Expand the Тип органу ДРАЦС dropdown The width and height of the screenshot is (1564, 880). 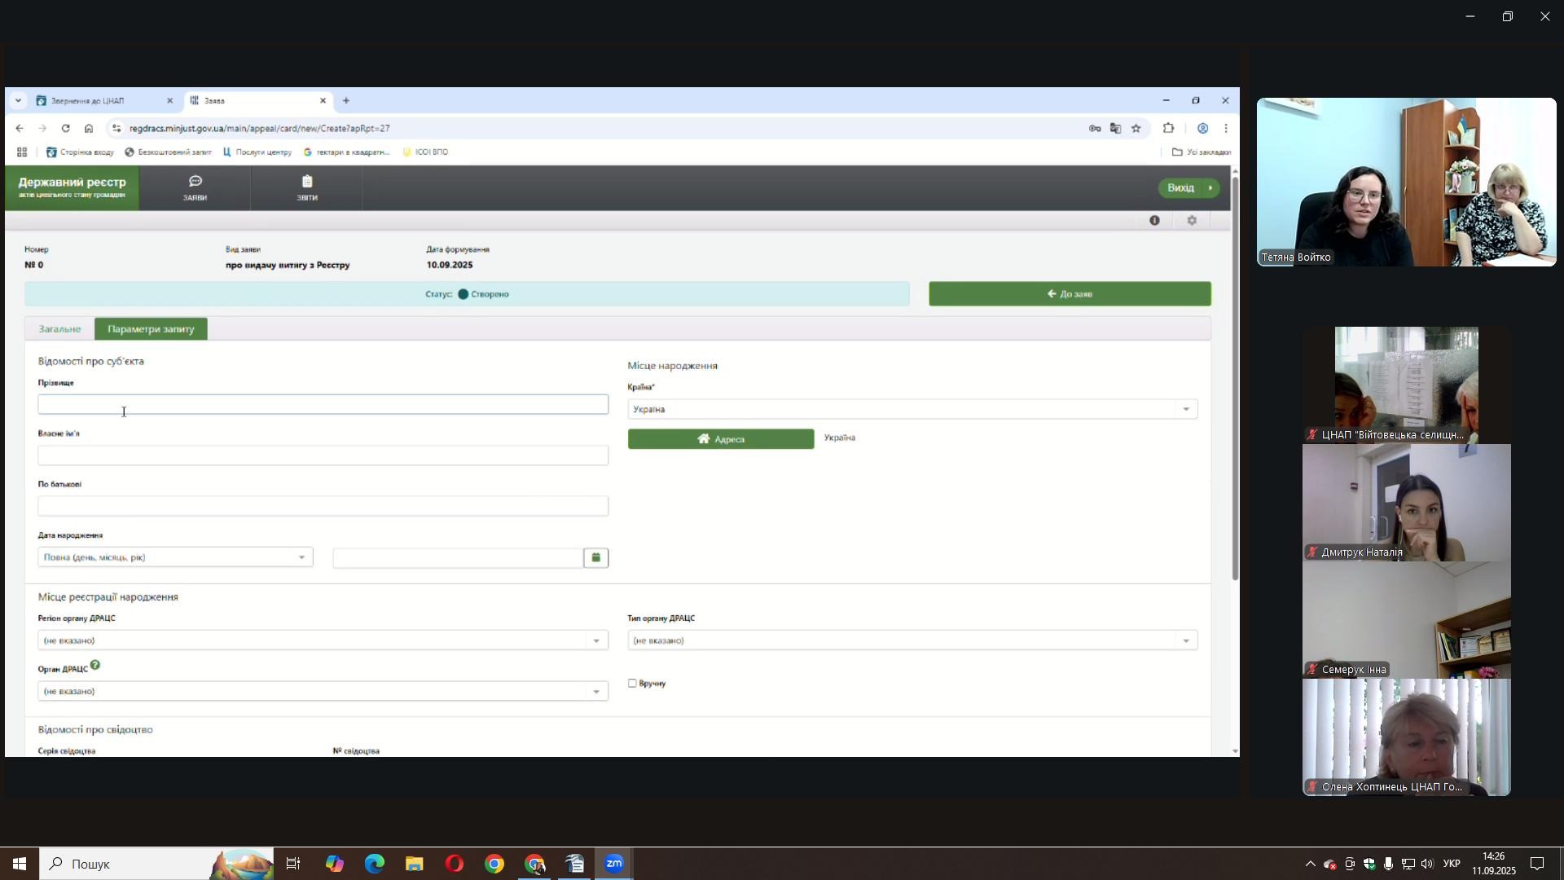click(912, 640)
